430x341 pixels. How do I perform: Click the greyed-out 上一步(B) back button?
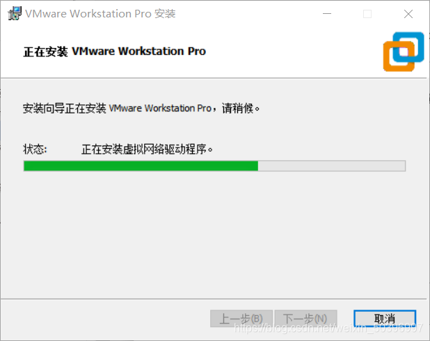coord(241,319)
